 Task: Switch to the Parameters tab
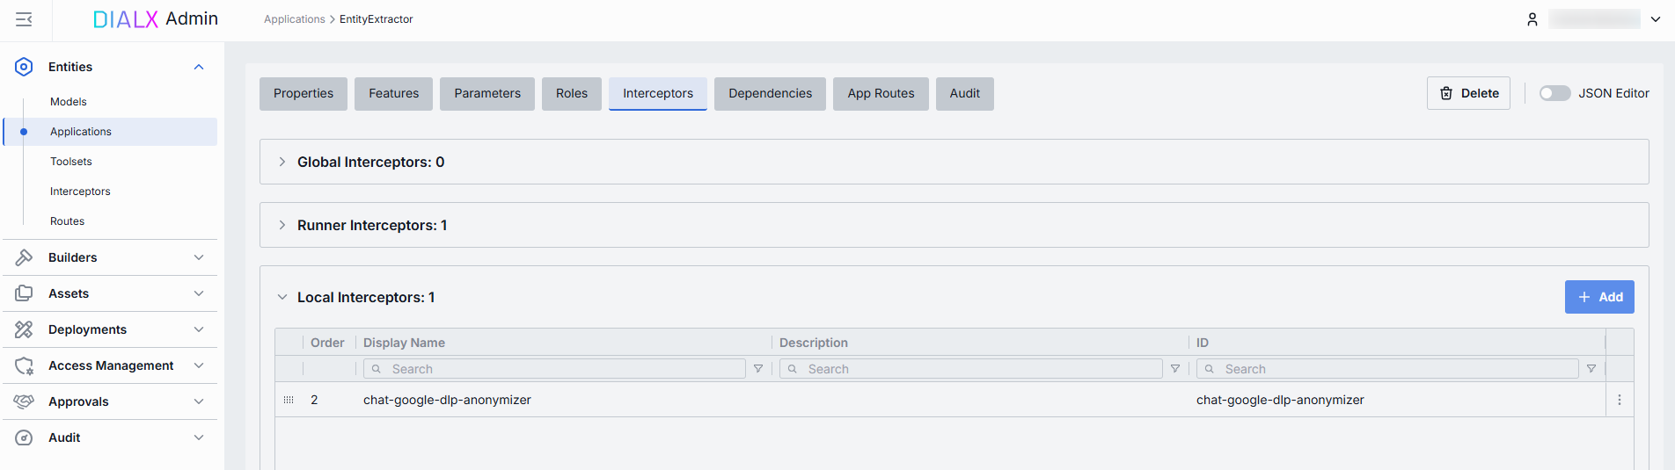tap(487, 93)
